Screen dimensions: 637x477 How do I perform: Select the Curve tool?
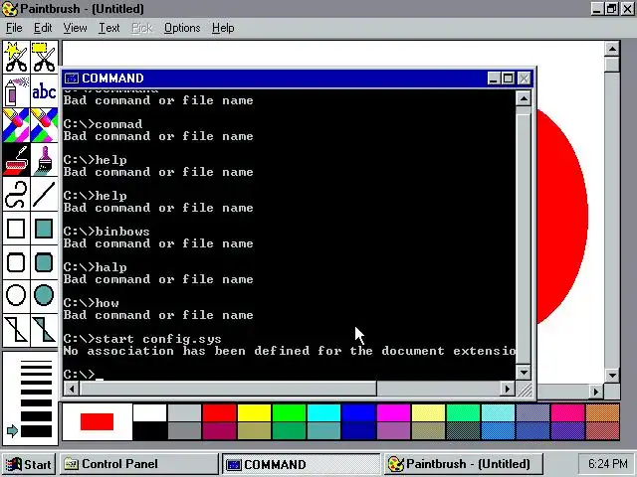tap(16, 194)
